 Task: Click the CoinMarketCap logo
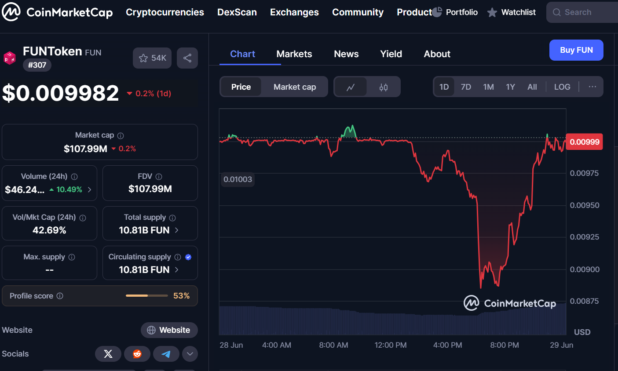pyautogui.click(x=58, y=12)
